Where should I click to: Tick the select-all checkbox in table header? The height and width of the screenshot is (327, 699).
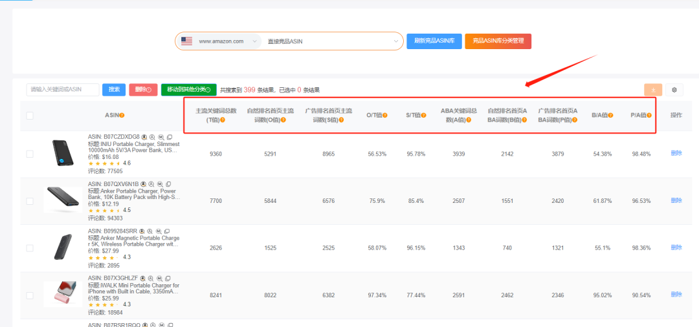(30, 116)
